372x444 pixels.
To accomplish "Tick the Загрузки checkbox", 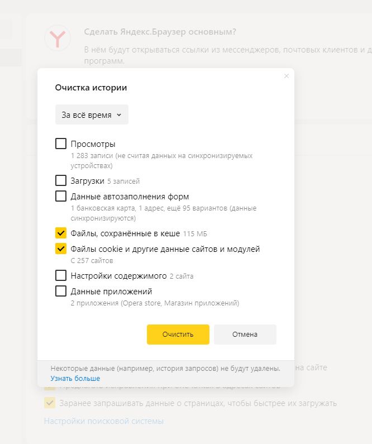I will (61, 180).
